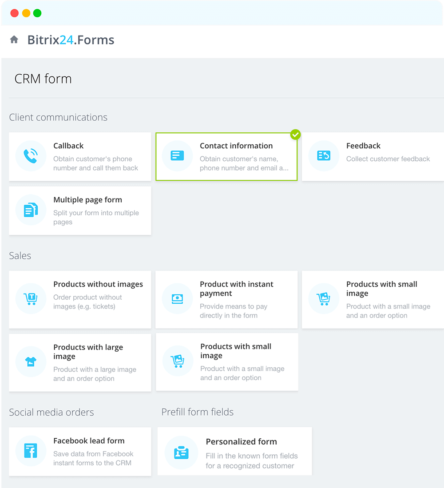The image size is (444, 488).
Task: Click the Products with small image basket icon
Action: tap(323, 299)
